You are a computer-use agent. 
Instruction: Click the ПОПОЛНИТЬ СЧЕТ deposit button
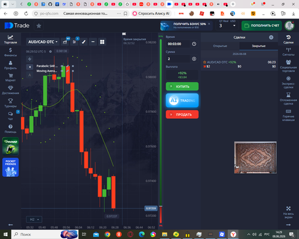coord(261,26)
